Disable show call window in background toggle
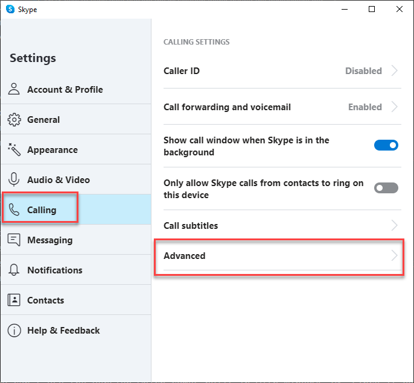This screenshot has width=414, height=383. 386,145
